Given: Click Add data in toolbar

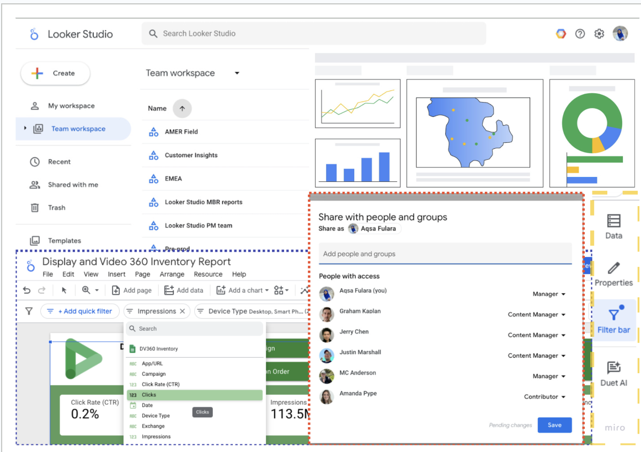Looking at the screenshot, I should pyautogui.click(x=184, y=290).
